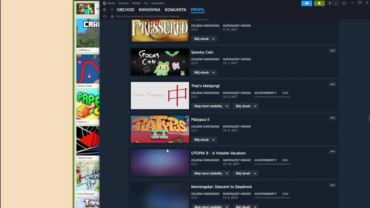The width and height of the screenshot is (370, 208).
Task: Click the Pressured game banner image
Action: [160, 31]
